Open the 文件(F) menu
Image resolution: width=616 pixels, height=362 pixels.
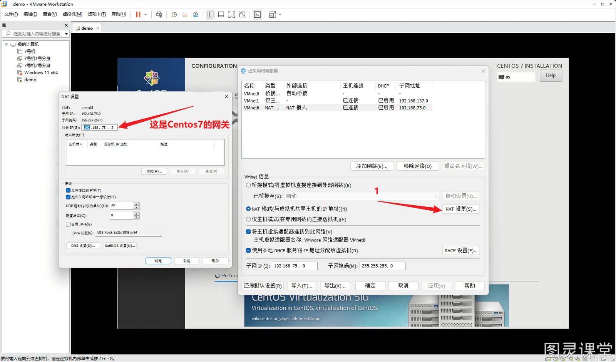click(x=11, y=14)
